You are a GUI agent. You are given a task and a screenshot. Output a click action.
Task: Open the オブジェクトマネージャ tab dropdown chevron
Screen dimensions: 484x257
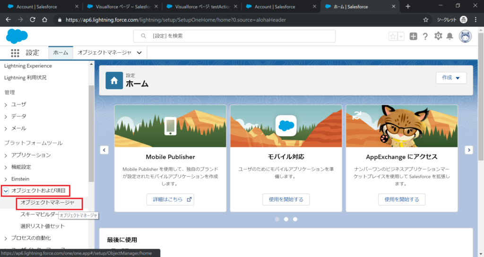coord(139,53)
